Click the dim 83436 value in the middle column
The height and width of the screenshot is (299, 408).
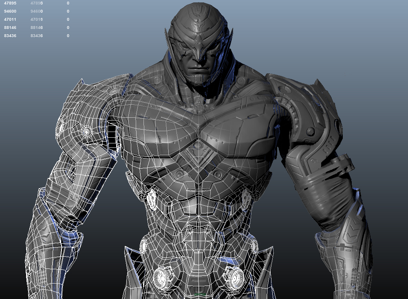[x=37, y=35]
